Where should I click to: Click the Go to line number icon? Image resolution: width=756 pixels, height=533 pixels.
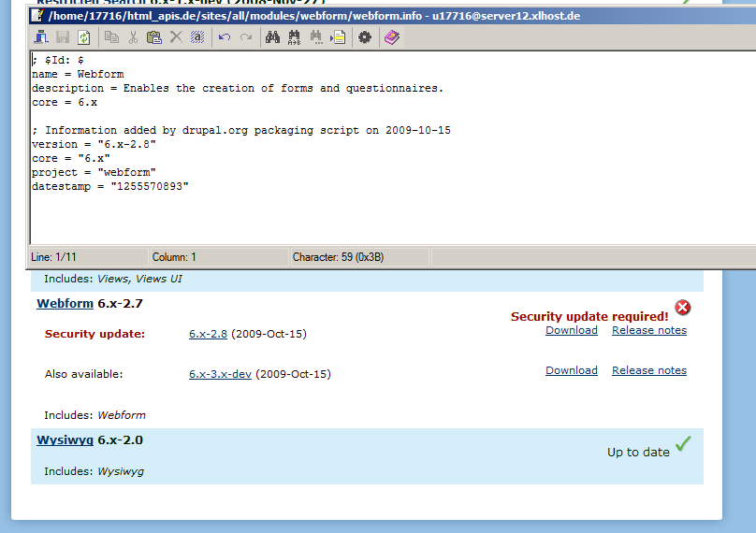point(338,37)
